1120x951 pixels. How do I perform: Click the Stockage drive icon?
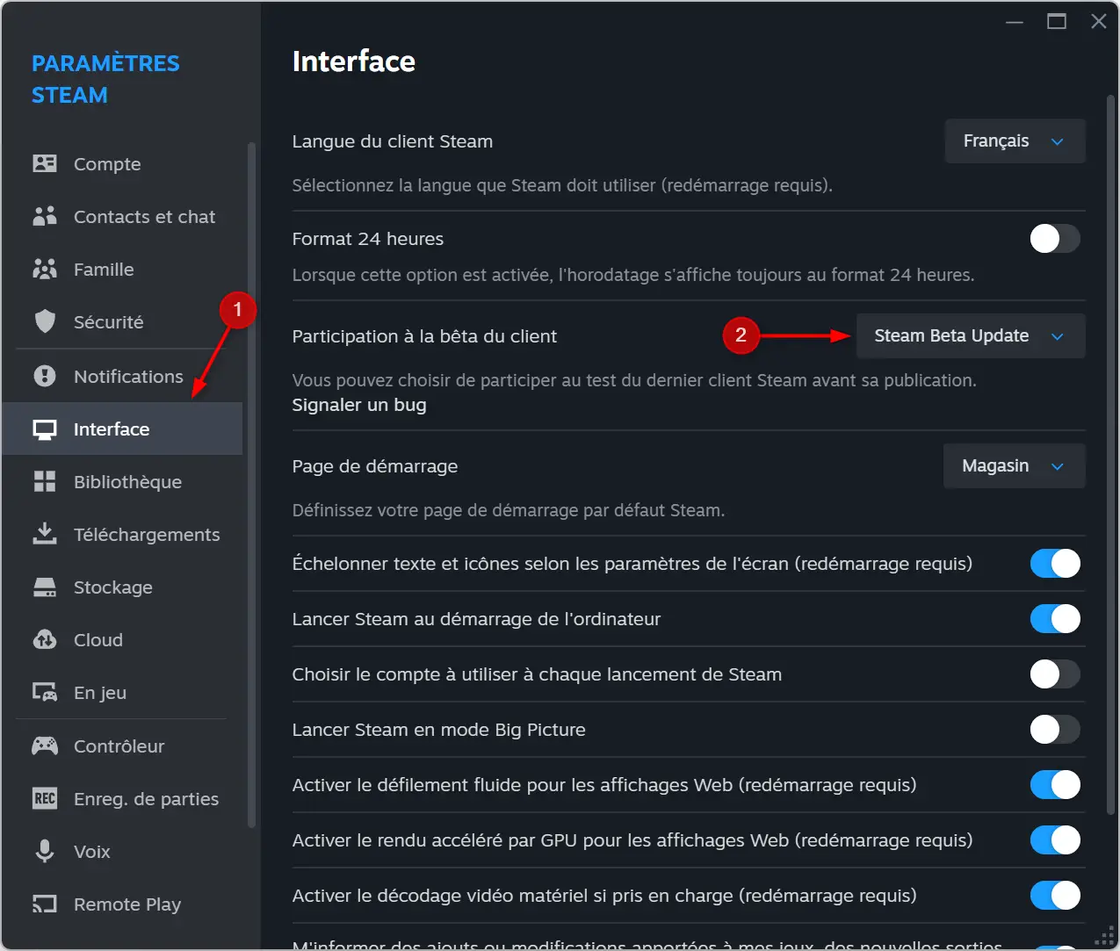click(x=45, y=587)
